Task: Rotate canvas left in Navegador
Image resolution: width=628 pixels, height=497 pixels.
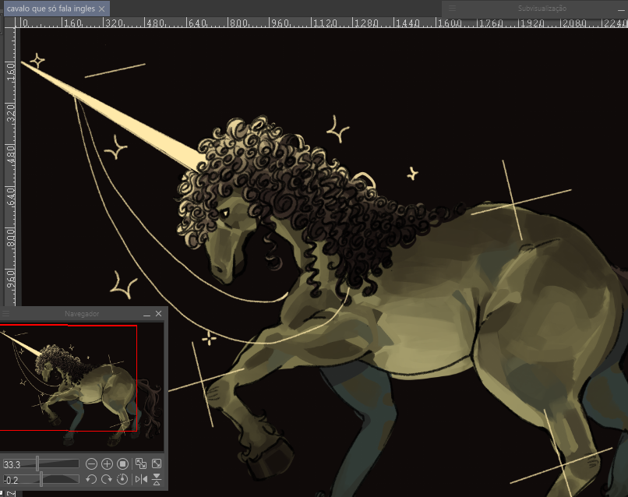Action: (x=91, y=479)
